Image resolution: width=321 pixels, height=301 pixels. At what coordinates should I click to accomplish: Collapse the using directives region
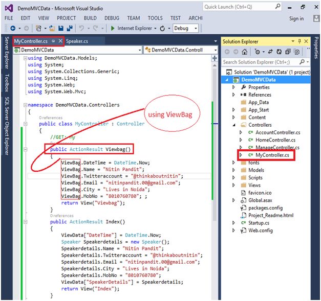pyautogui.click(x=25, y=58)
